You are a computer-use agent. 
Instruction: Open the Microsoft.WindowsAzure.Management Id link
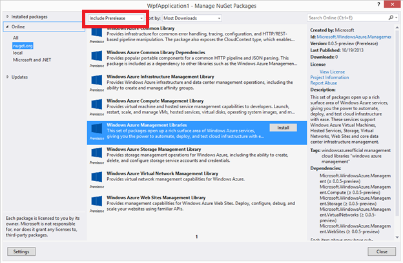(354, 37)
